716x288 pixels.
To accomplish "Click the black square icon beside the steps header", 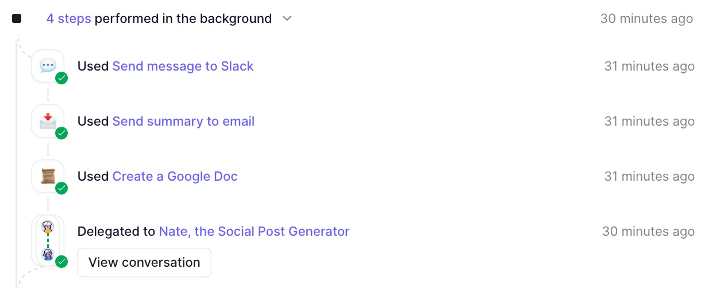I will (17, 18).
